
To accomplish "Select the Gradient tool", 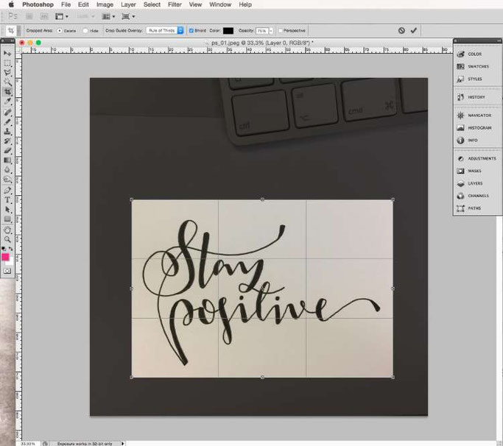I will (7, 160).
